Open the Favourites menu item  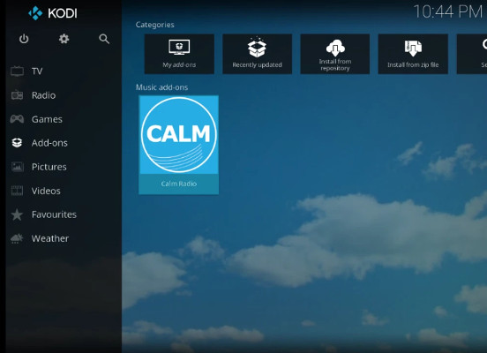point(54,214)
